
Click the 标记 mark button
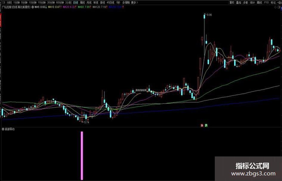pos(273,2)
